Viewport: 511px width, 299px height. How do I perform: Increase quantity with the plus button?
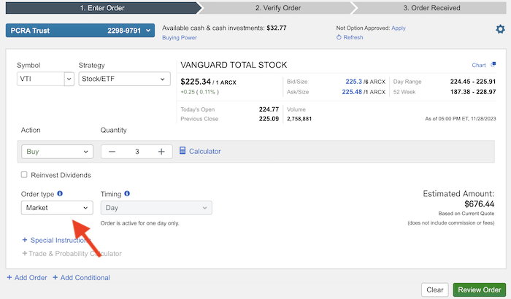161,152
